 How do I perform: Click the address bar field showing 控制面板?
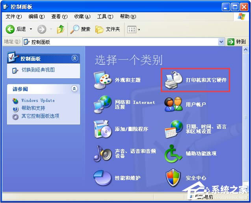click(118, 41)
